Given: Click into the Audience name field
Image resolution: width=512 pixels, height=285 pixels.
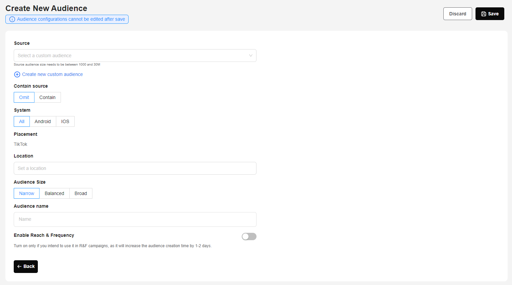Looking at the screenshot, I should 135,219.
